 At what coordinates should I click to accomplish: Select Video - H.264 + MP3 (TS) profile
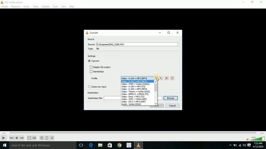tap(138, 87)
